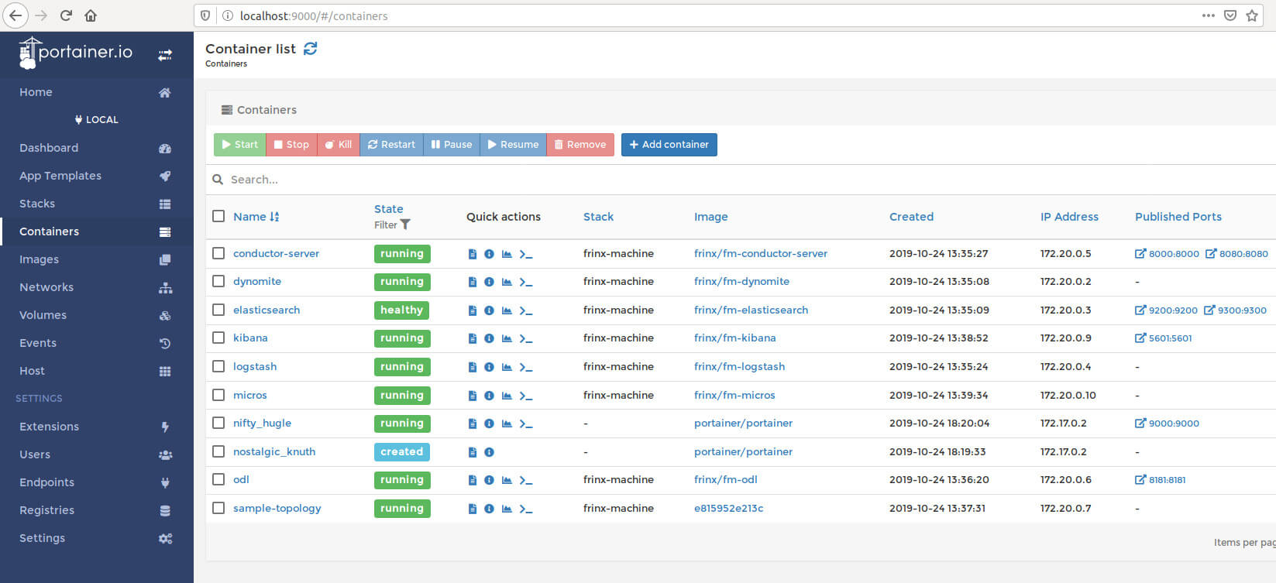Viewport: 1276px width, 583px height.
Task: Click the Add container button
Action: pos(669,145)
